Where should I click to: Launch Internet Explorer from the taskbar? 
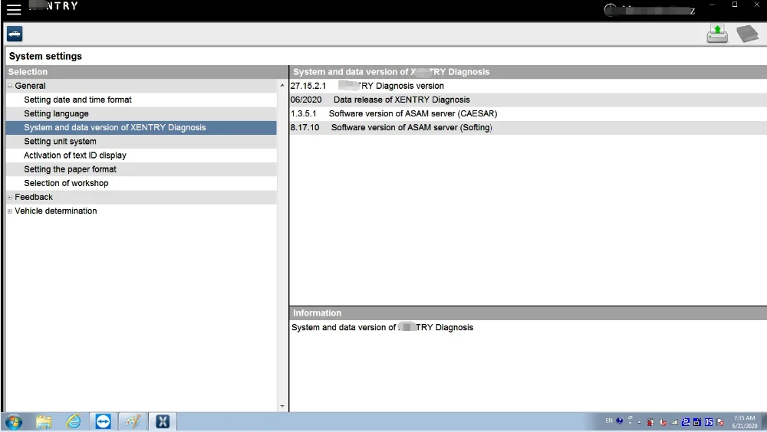tap(74, 421)
